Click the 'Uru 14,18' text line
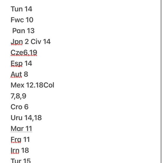This screenshot has height=163, width=163. pyautogui.click(x=26, y=118)
